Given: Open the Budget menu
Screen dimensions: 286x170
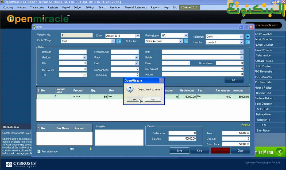Looking at the screenshot, I should 78,7.
